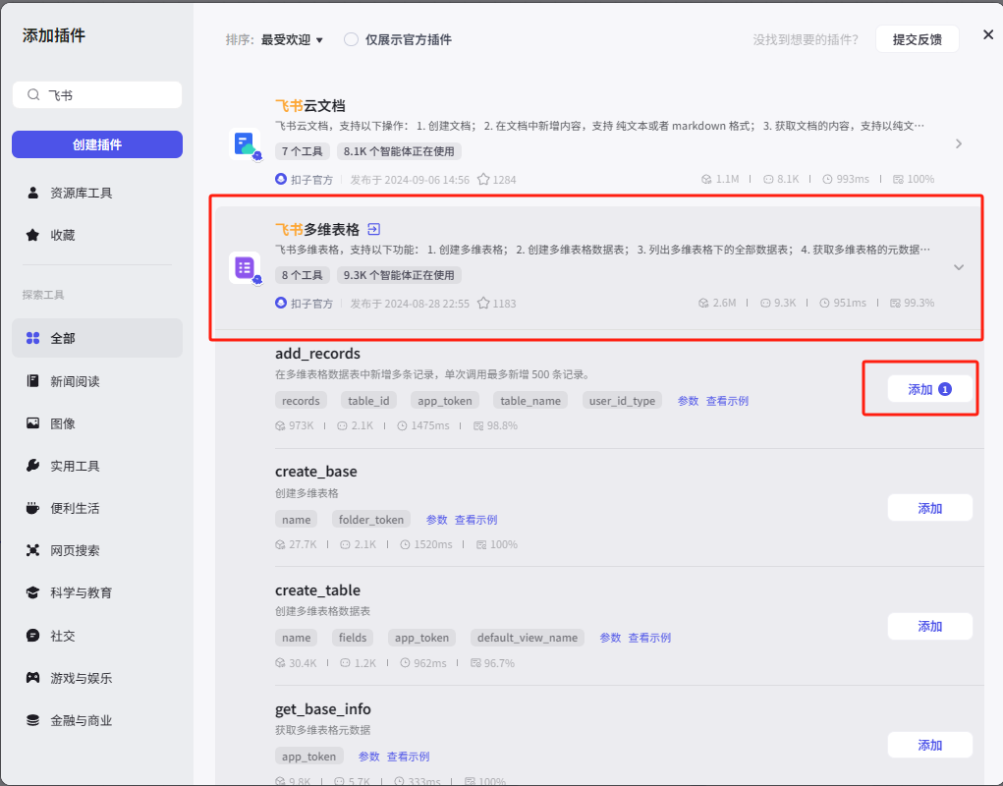Select the 科学与教育 category
This screenshot has width=1003, height=786.
[x=97, y=592]
